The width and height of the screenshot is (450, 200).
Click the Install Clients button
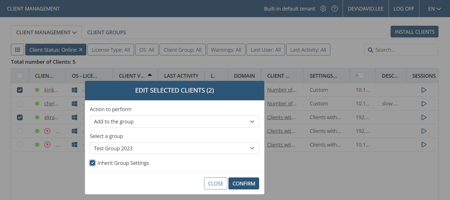pyautogui.click(x=414, y=32)
